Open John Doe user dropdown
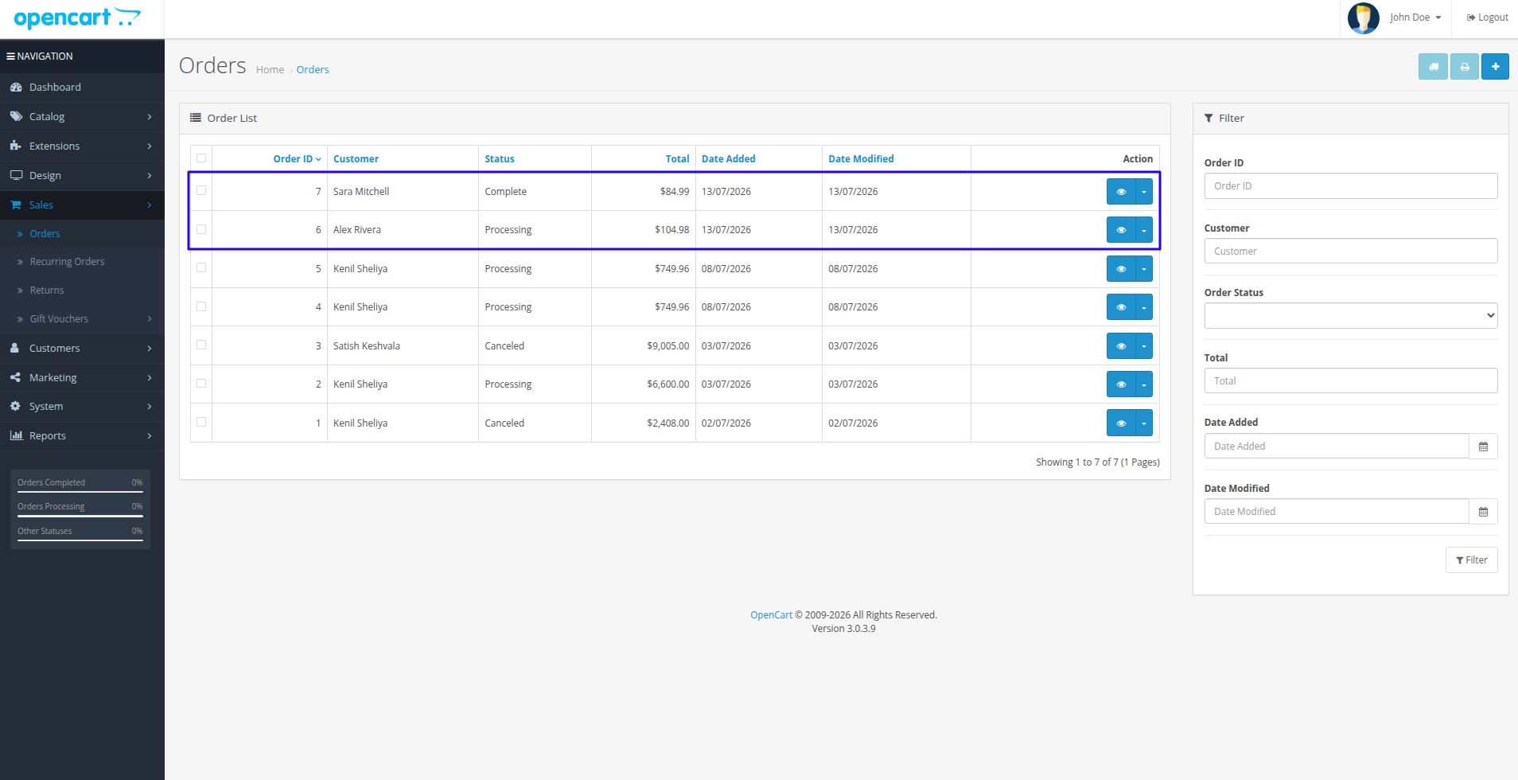 click(x=1415, y=18)
